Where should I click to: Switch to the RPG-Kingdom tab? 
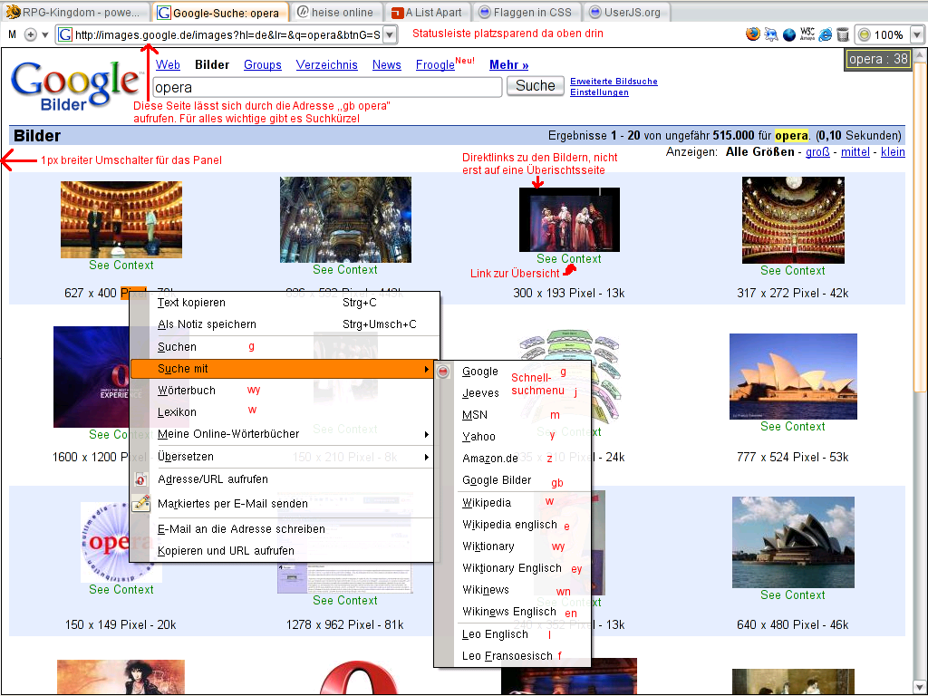74,12
